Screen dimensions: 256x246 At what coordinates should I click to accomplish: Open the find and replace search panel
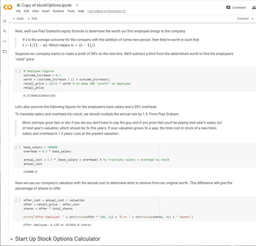[x=5, y=31]
